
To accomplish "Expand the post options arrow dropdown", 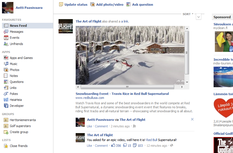I will pos(199,17).
